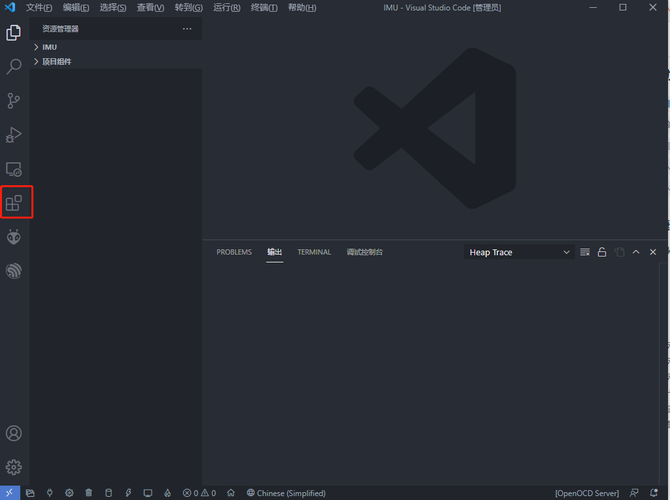The image size is (670, 500).
Task: Click the feedback icon in status bar
Action: (634, 493)
